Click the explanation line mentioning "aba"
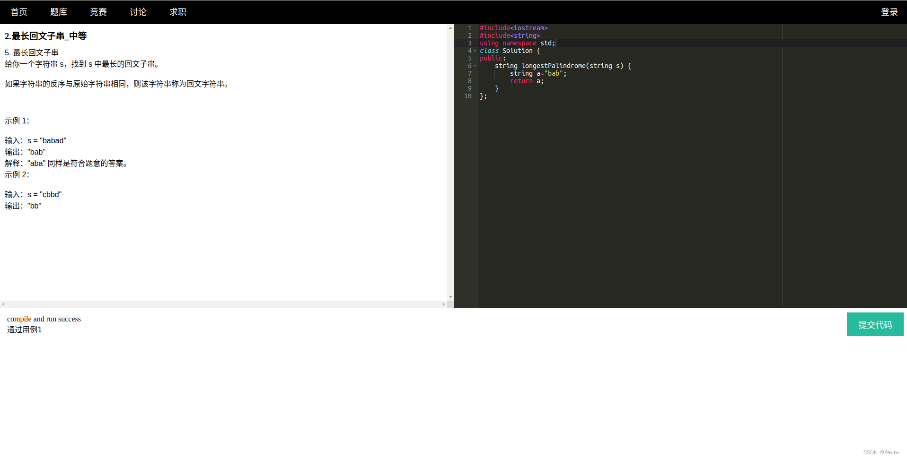 (x=67, y=163)
